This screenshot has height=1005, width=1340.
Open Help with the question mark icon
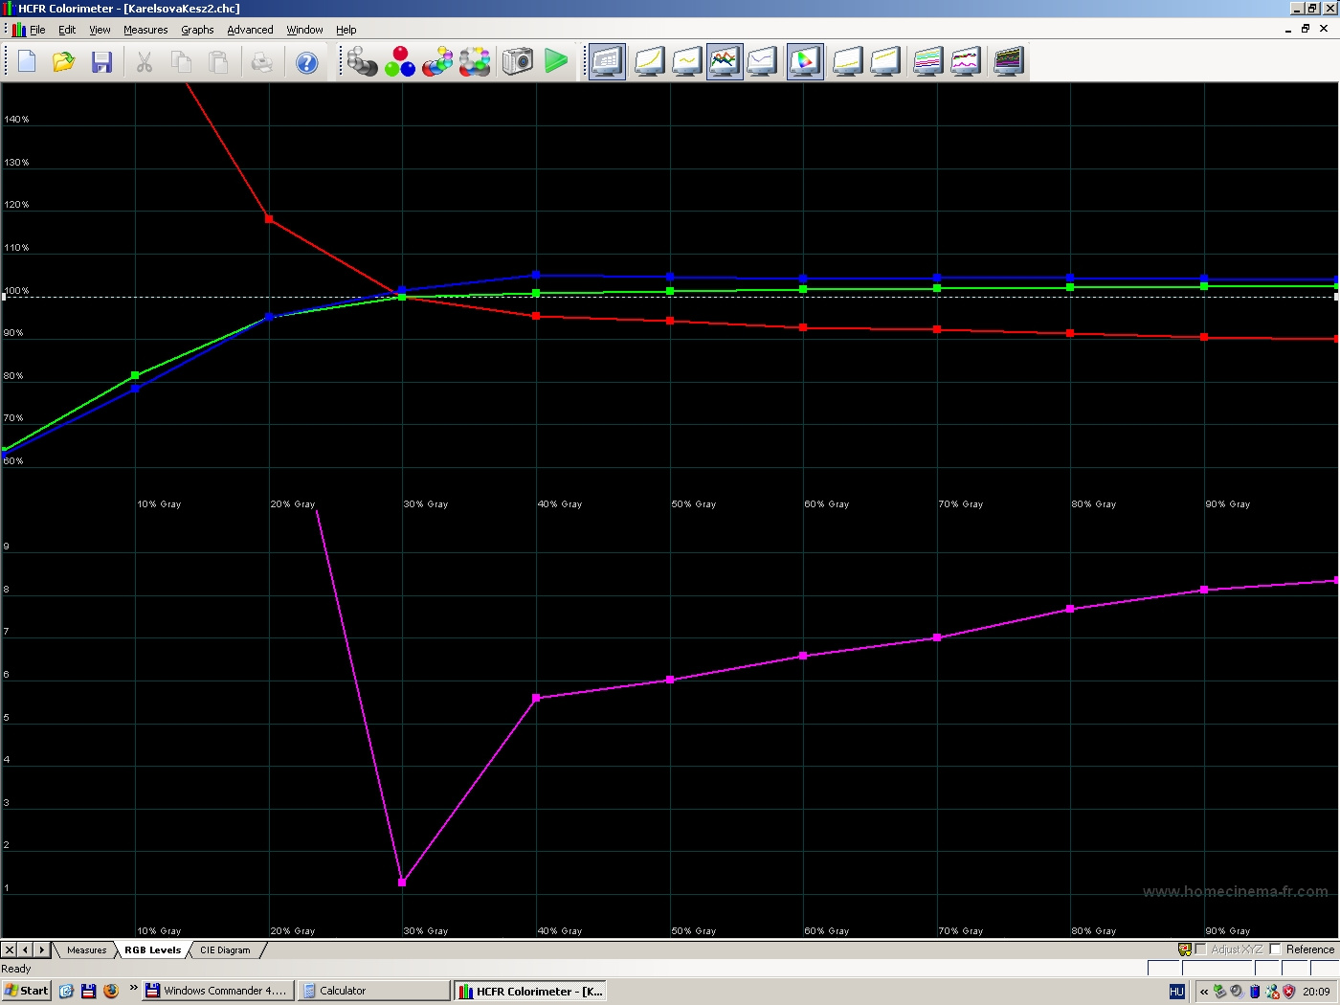pyautogui.click(x=306, y=62)
